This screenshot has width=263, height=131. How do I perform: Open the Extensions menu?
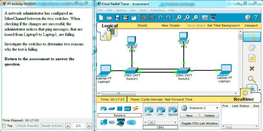point(157,11)
